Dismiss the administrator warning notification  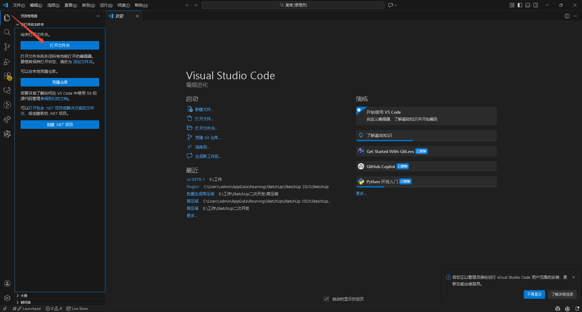pos(574,277)
